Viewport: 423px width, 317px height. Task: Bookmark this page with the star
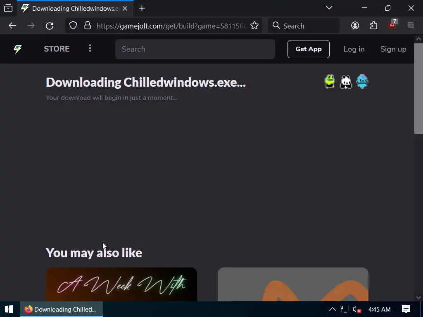[254, 26]
